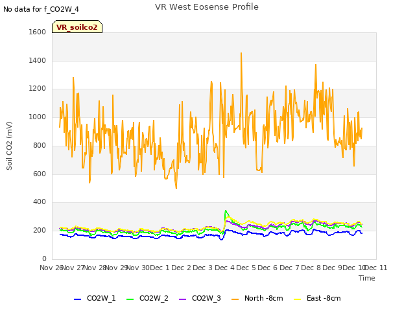Screen dimensions: 415x311
Task: Click the tallest orange peak near Dec 4
Action: click(241, 53)
